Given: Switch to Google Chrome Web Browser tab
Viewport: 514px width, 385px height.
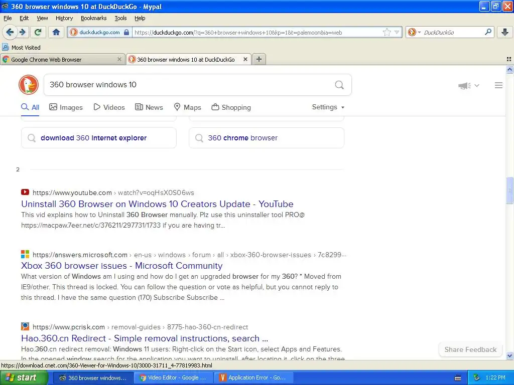Looking at the screenshot, I should 59,59.
